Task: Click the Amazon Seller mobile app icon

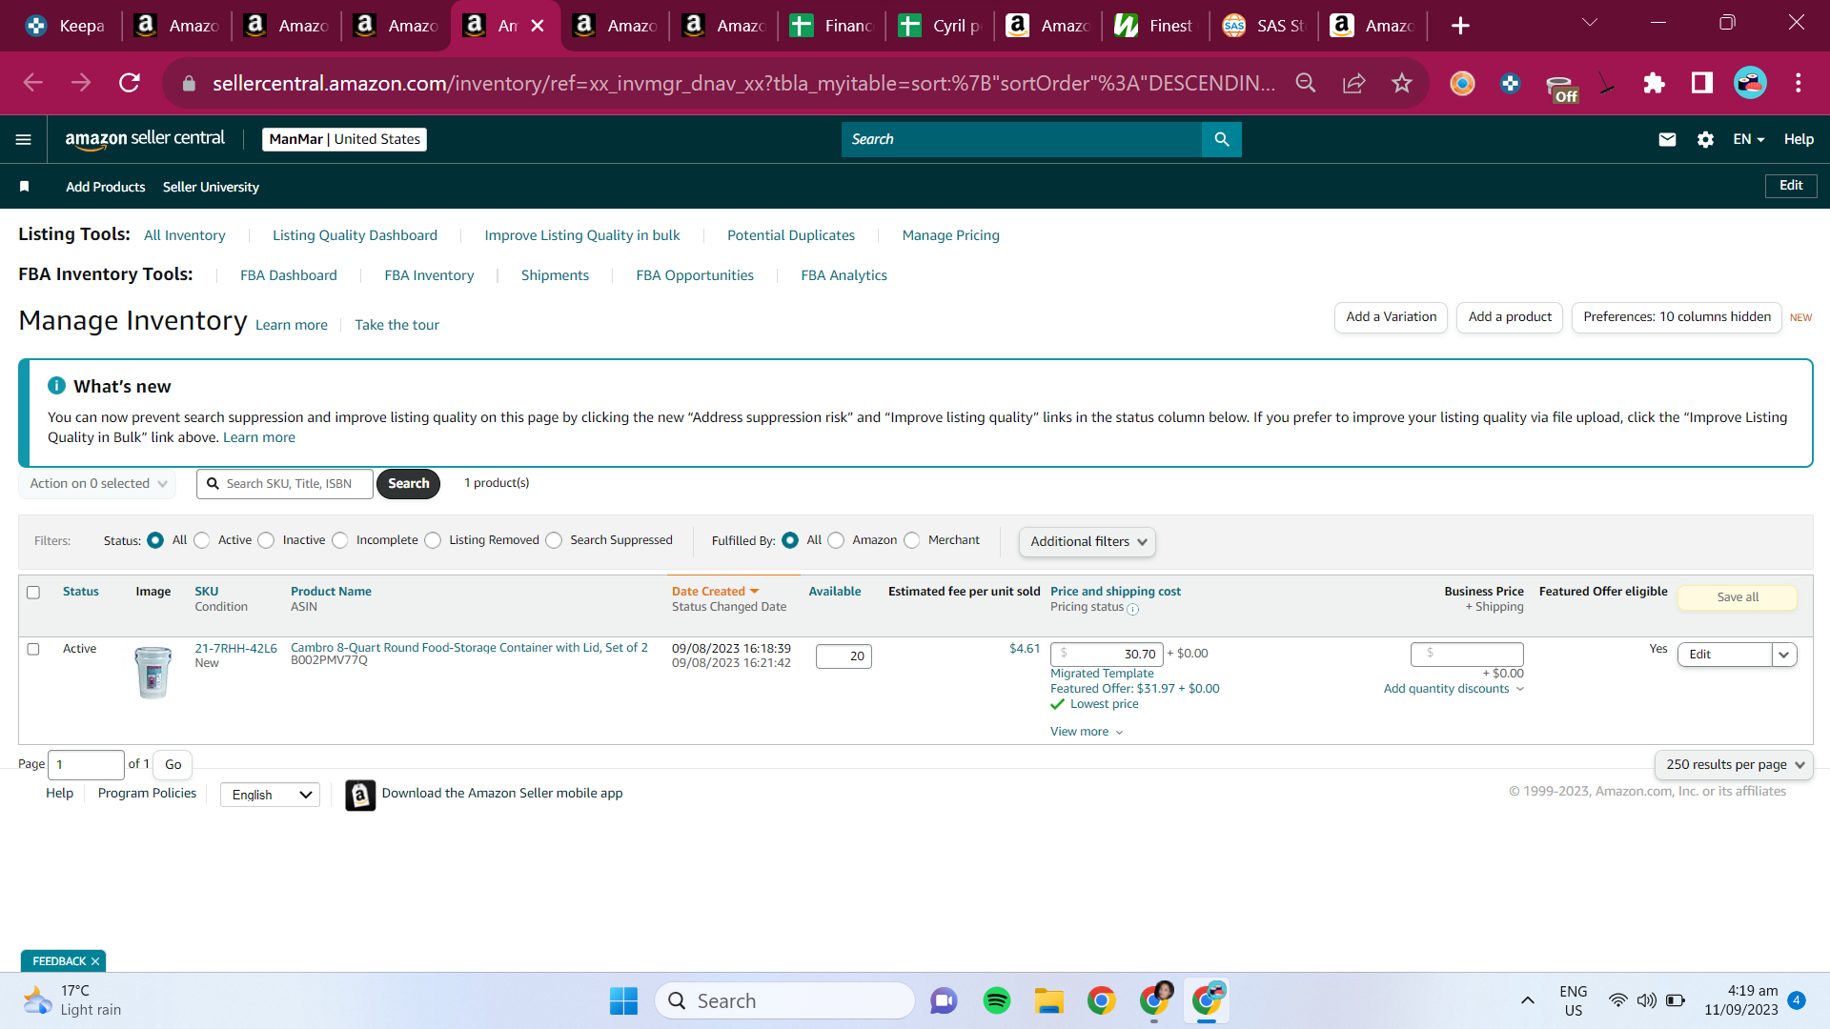Action: tap(360, 795)
